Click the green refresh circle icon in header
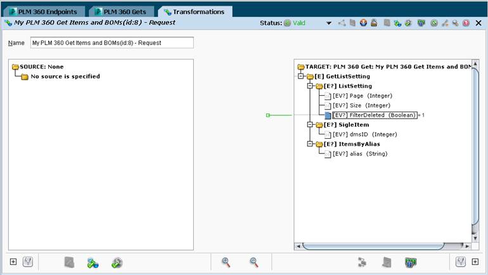This screenshot has width=488, height=275. click(x=434, y=23)
